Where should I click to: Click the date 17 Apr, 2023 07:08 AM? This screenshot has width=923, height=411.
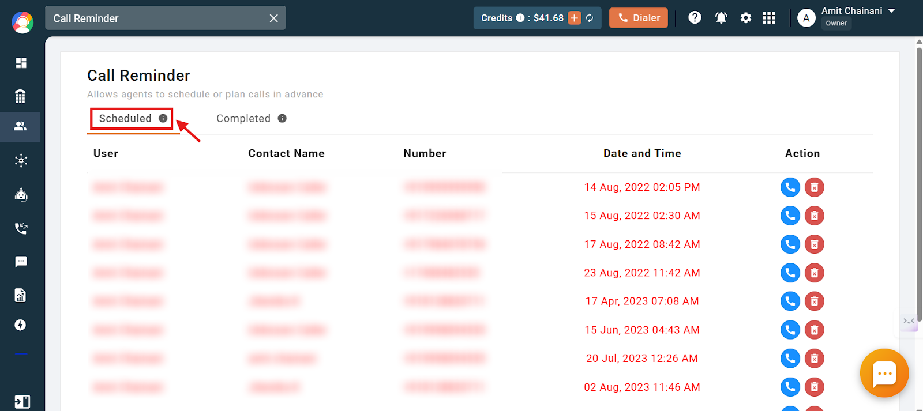[x=642, y=301]
